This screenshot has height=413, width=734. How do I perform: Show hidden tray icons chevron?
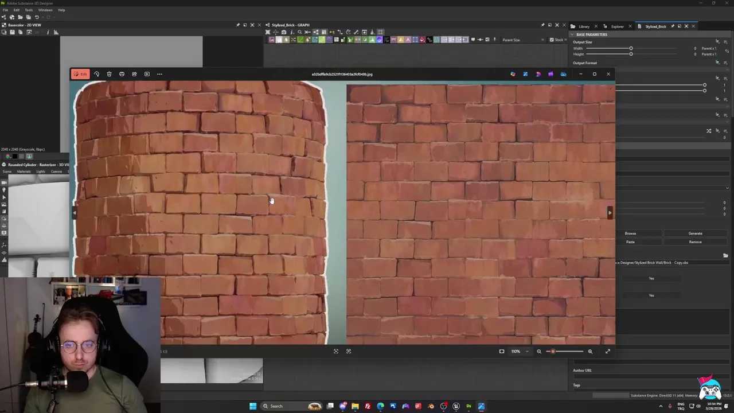[661, 406]
